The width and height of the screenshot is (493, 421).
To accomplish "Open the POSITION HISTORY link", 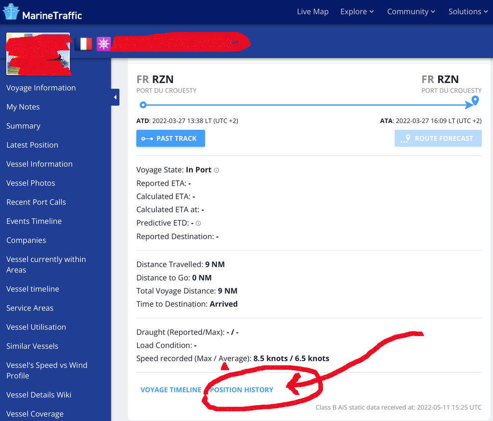I will tap(242, 390).
